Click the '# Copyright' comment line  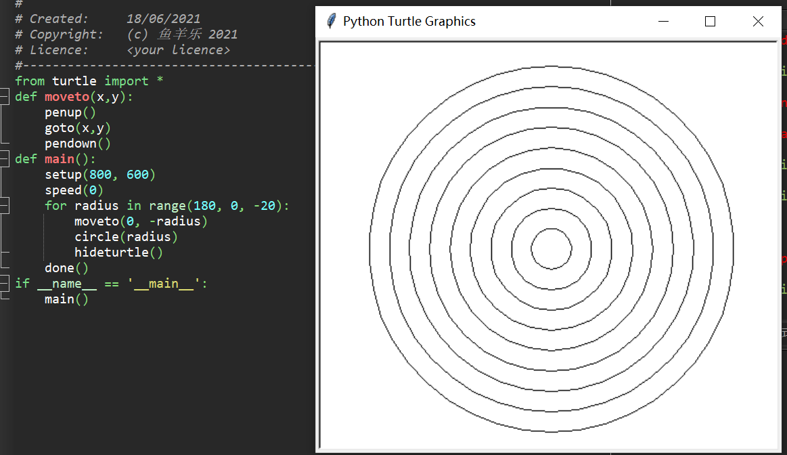coord(126,34)
